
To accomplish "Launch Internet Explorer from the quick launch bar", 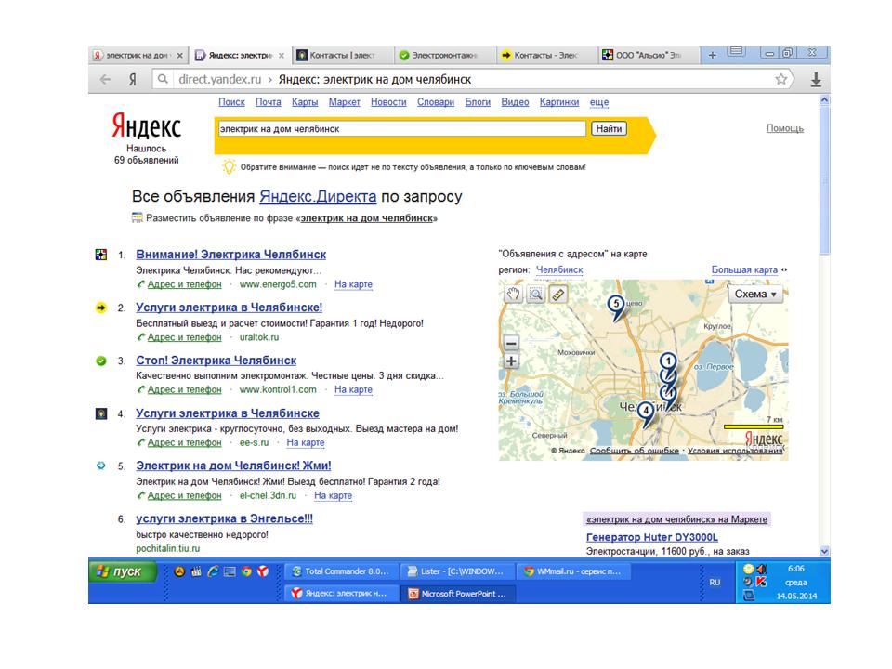I will click(x=213, y=571).
